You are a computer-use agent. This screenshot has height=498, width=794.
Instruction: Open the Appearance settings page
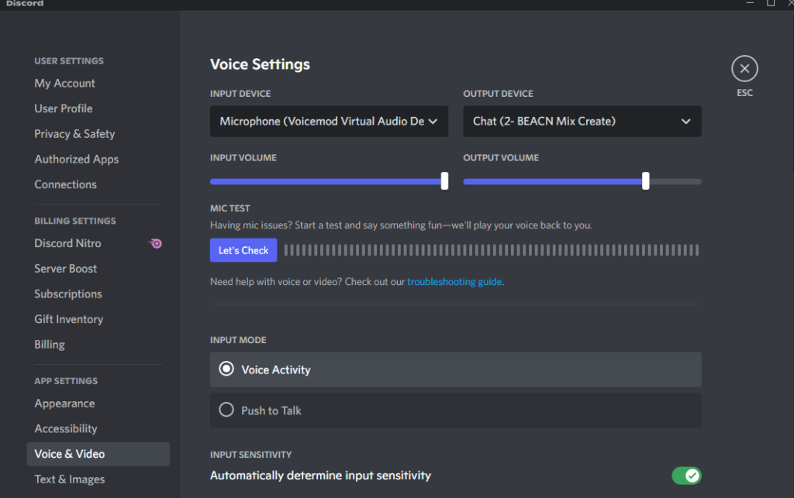click(64, 404)
